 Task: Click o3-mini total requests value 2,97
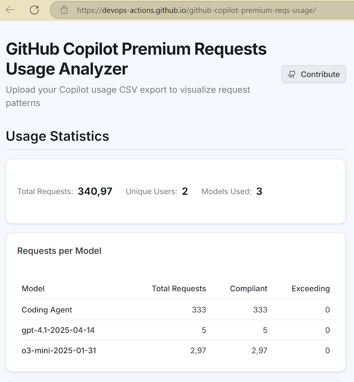click(198, 351)
